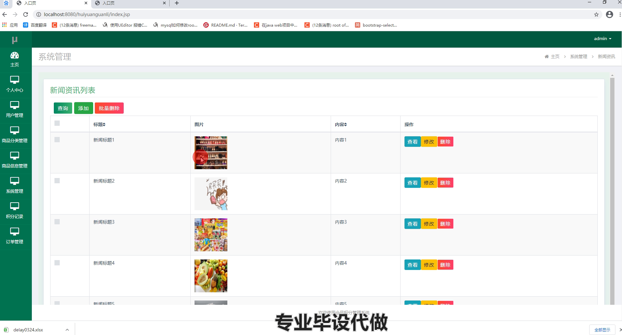Click 主页 breadcrumb link
622x335 pixels.
tap(555, 56)
